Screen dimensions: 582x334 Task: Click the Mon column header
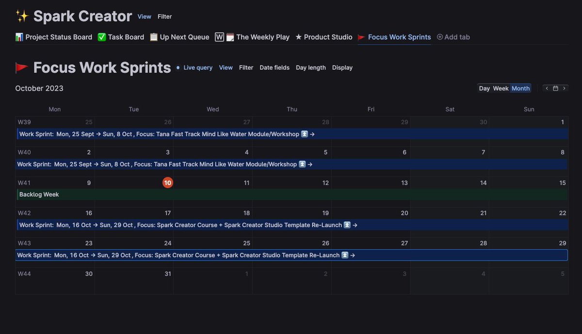[x=55, y=109]
